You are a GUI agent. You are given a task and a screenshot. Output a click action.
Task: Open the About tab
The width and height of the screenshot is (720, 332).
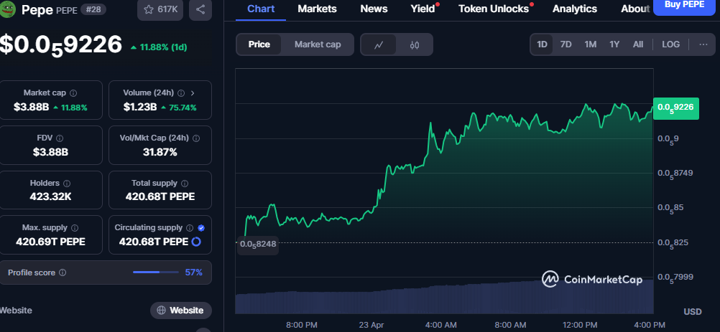pyautogui.click(x=635, y=9)
